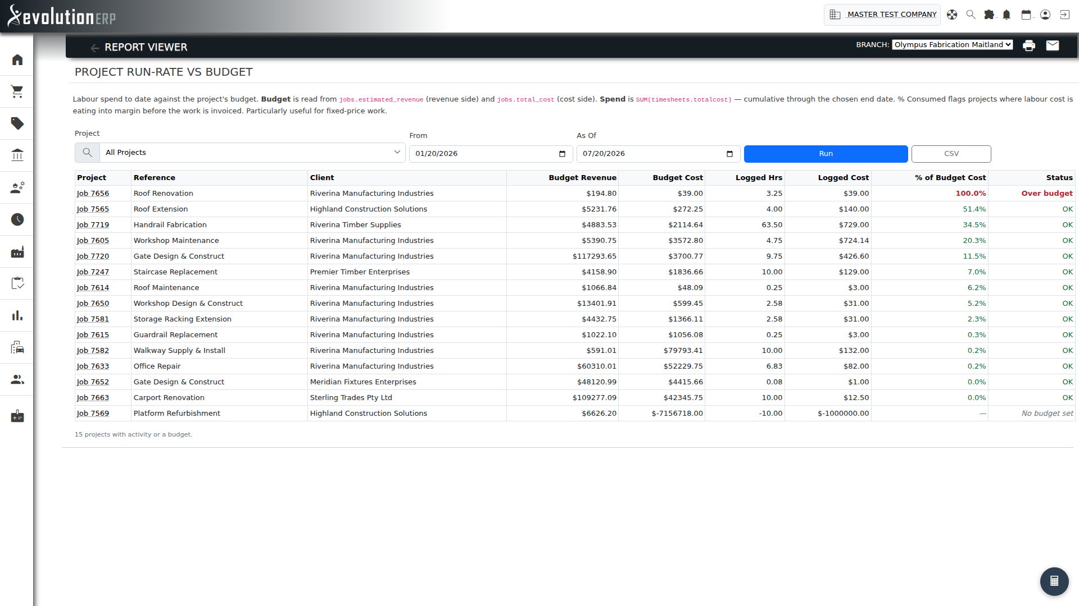Screen dimensions: 1079x606
Task: Click the logout exit icon
Action: coord(1064,15)
